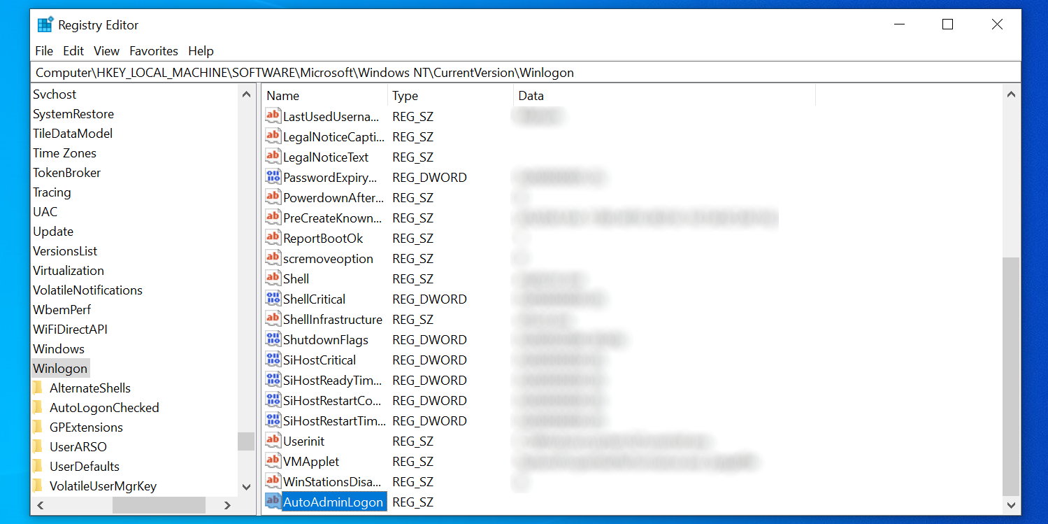Select the Time Zones key
Screen dimensions: 1048x524
(65, 153)
